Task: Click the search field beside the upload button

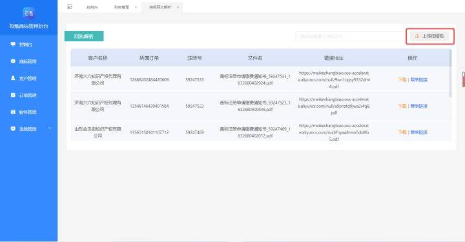Action: tap(350, 36)
